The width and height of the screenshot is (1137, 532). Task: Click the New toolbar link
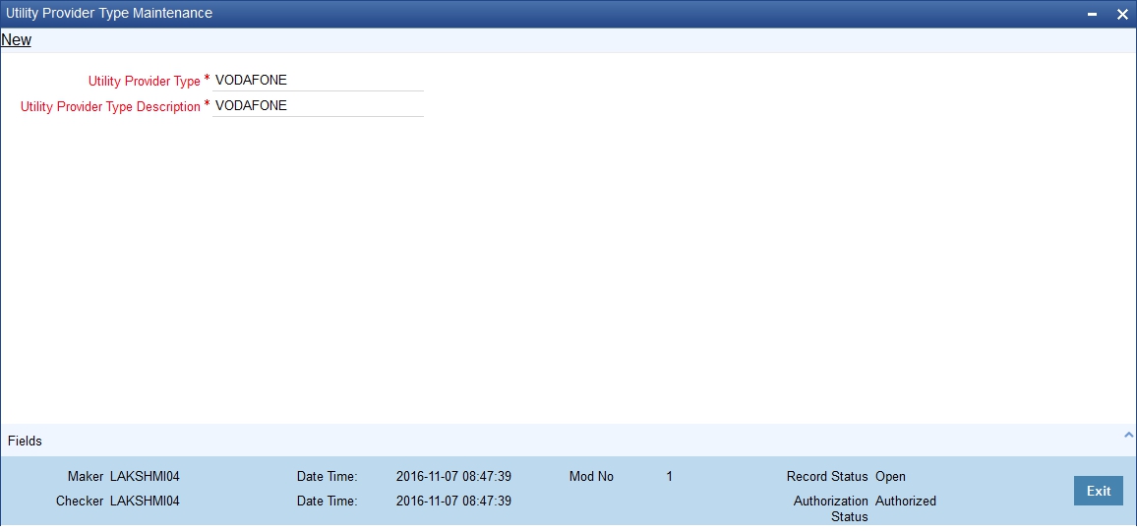pyautogui.click(x=16, y=40)
